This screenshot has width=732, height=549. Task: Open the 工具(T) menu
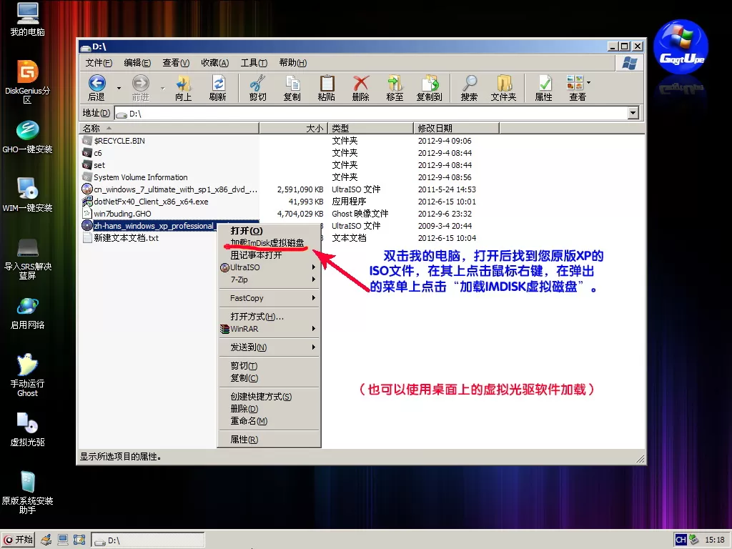[x=254, y=63]
